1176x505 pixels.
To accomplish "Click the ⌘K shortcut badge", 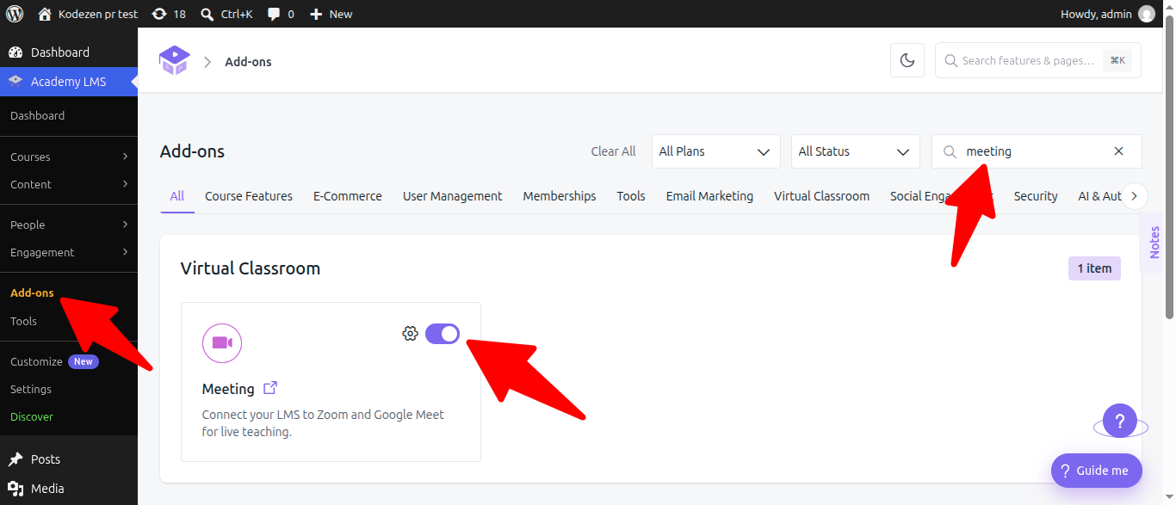I will click(x=1117, y=60).
